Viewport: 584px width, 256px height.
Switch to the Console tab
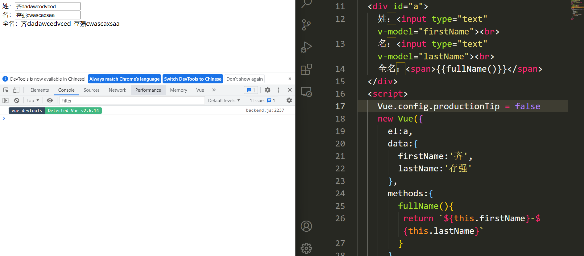(x=66, y=90)
